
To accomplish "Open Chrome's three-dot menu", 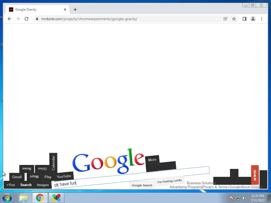I will [x=261, y=19].
